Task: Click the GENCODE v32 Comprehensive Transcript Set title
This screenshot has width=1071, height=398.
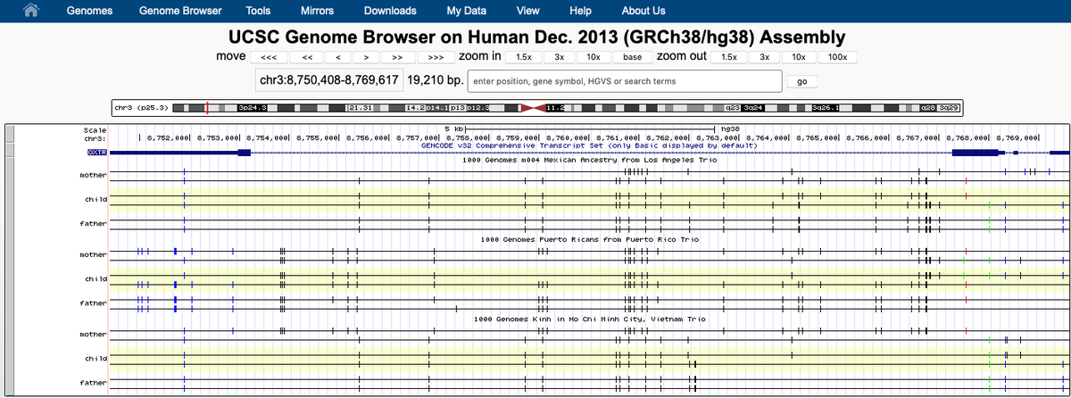Action: click(589, 145)
